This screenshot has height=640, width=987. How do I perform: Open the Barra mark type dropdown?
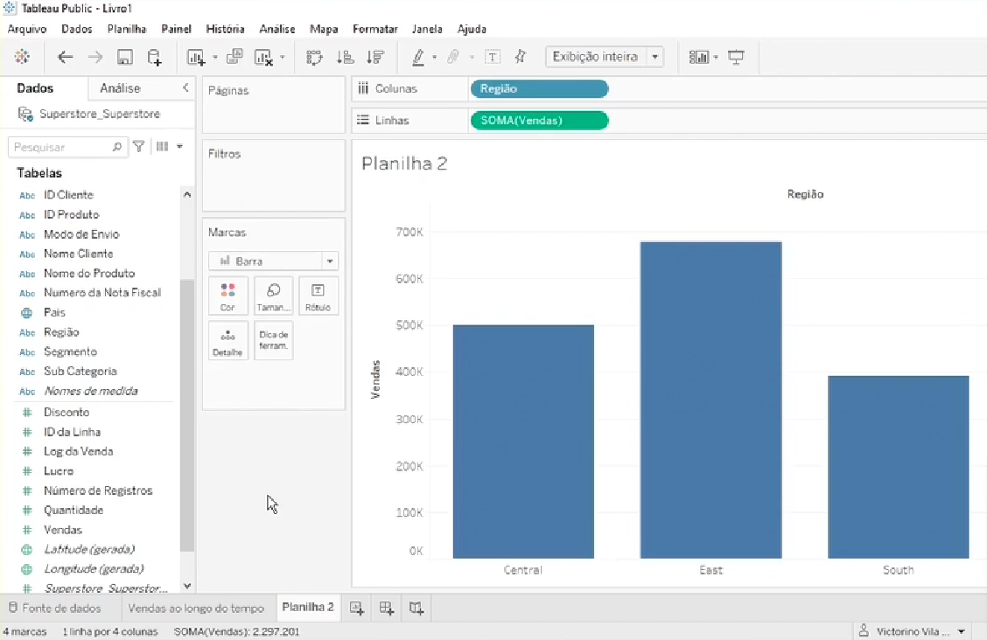pyautogui.click(x=330, y=261)
